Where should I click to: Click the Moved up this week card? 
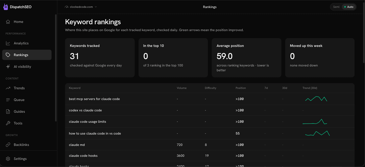coord(320,58)
